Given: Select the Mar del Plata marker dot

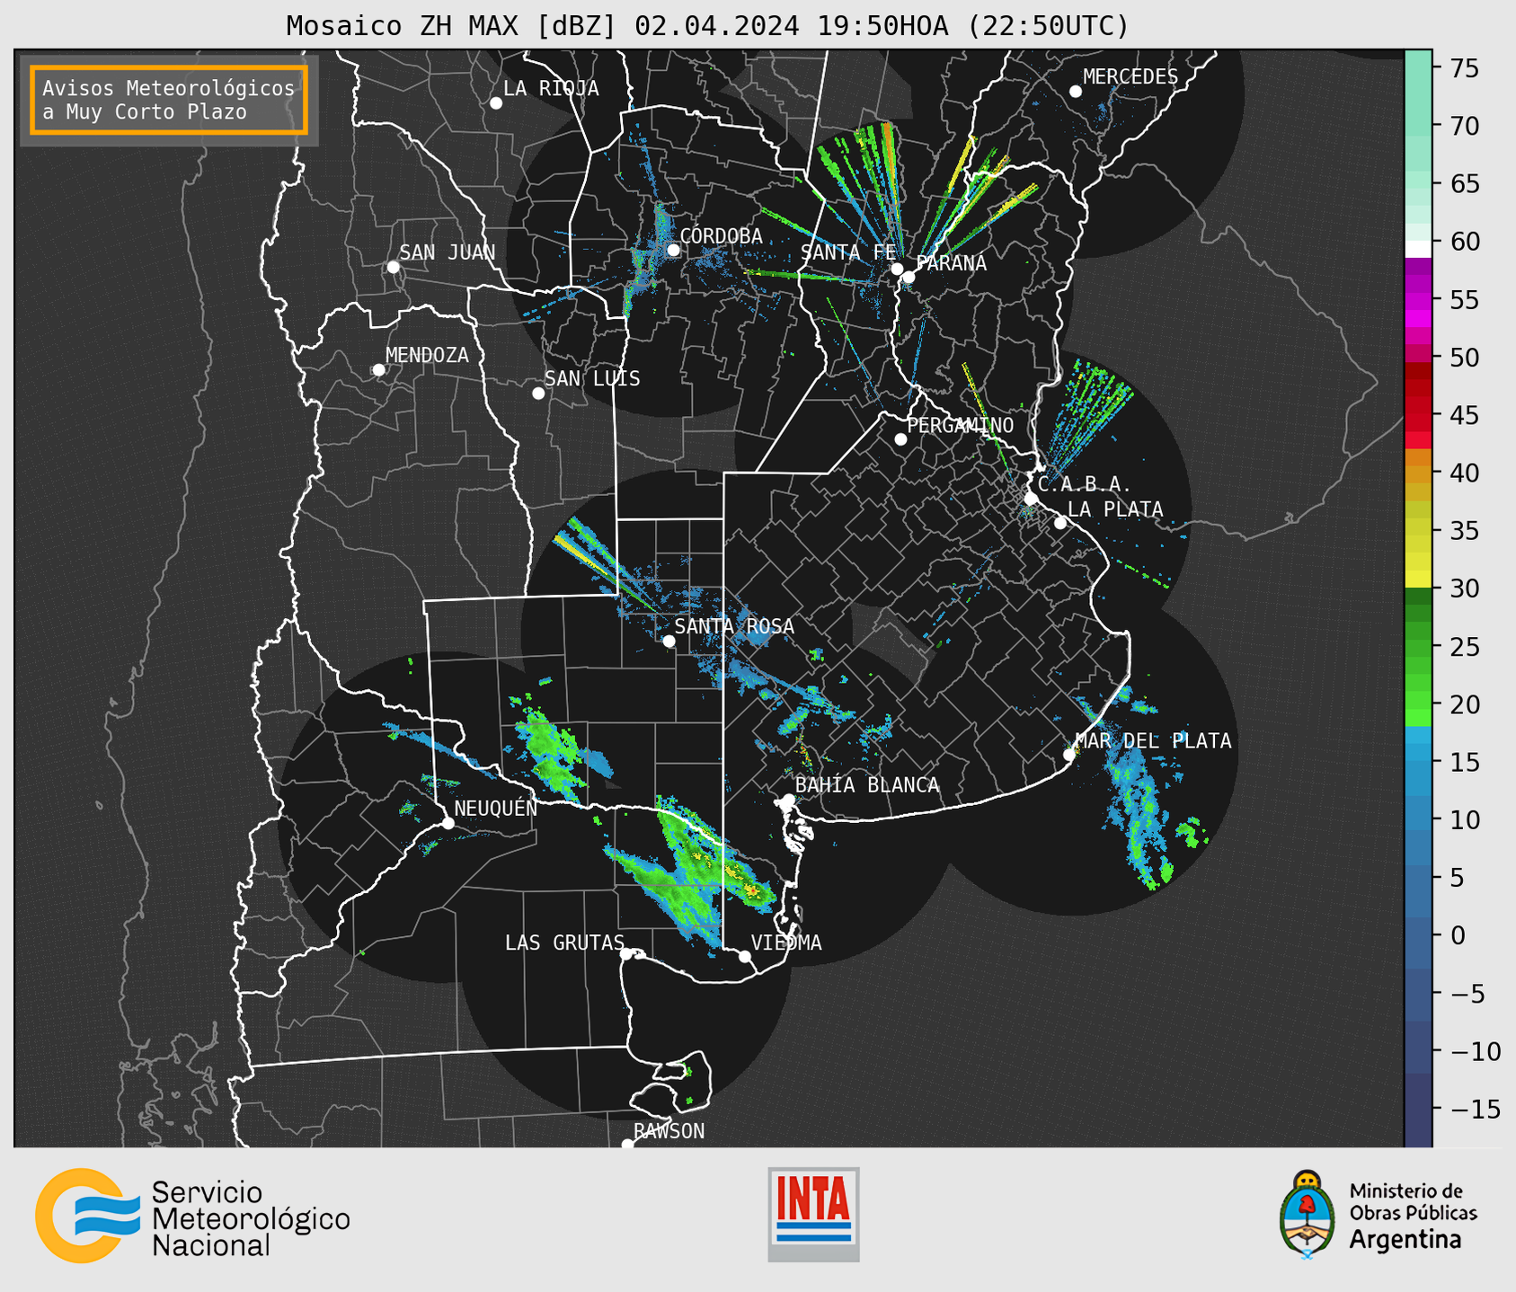Looking at the screenshot, I should coord(1069,755).
